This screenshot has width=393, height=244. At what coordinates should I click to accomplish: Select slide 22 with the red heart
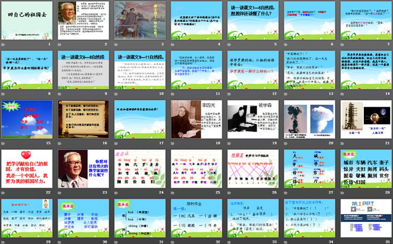pos(26,170)
